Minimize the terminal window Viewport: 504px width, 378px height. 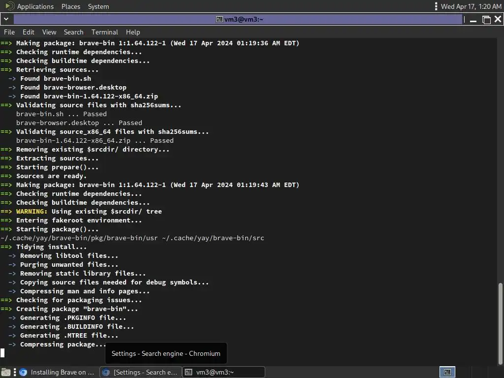click(x=473, y=20)
